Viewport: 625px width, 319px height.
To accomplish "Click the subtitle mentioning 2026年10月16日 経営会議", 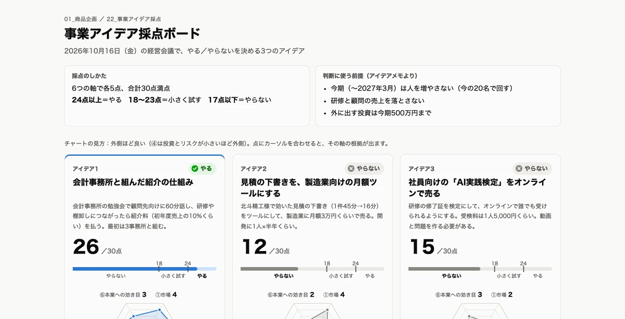I will [x=184, y=51].
